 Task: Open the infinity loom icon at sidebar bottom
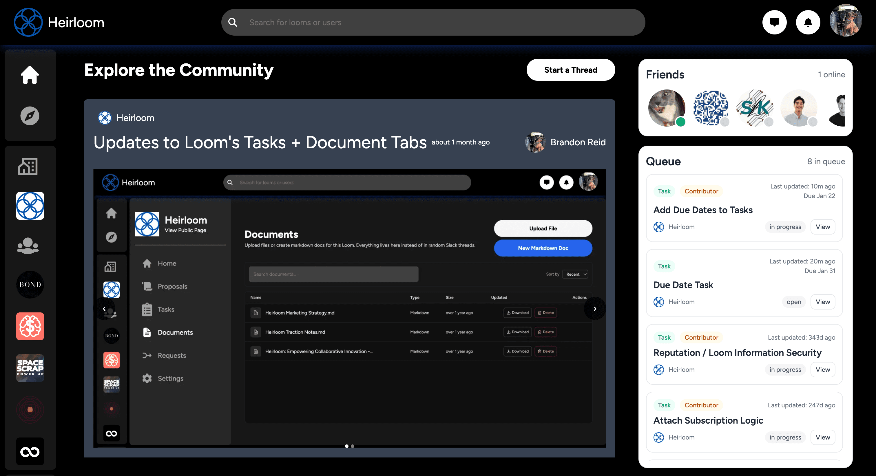click(30, 451)
